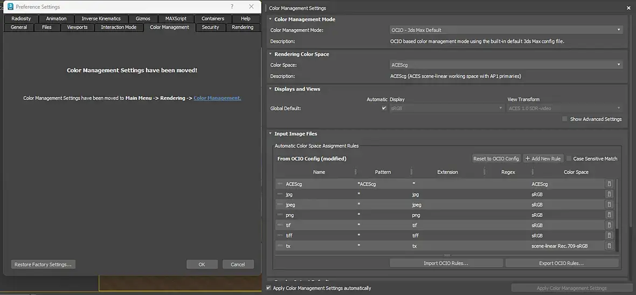The width and height of the screenshot is (636, 295).
Task: Switch to the Viewports tab
Action: (77, 27)
